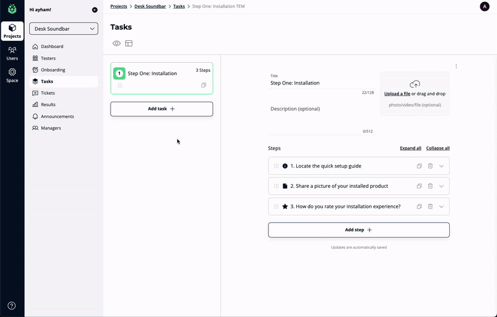
Task: Click drag handle of step 2
Action: [x=276, y=186]
